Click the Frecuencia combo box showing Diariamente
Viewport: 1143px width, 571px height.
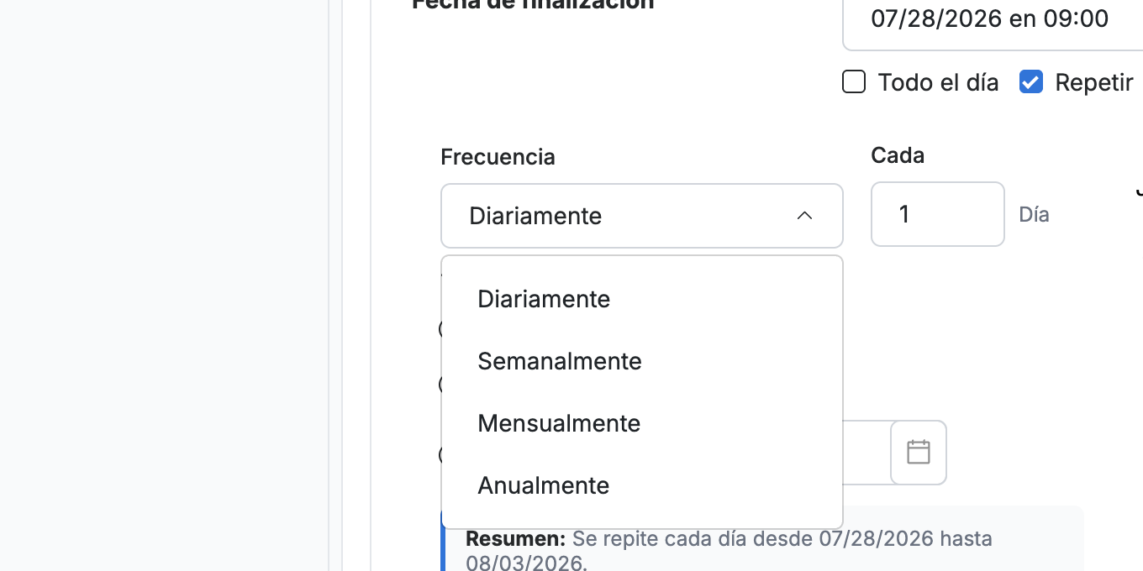pyautogui.click(x=641, y=216)
